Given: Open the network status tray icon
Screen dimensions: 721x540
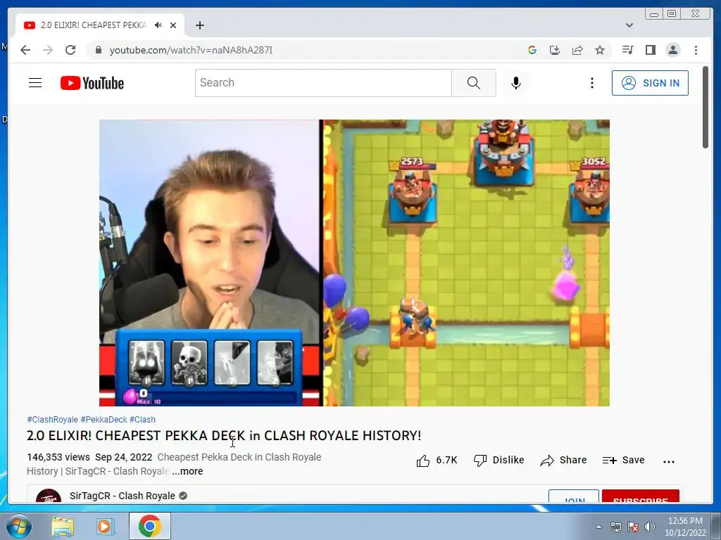Looking at the screenshot, I should pyautogui.click(x=615, y=527).
